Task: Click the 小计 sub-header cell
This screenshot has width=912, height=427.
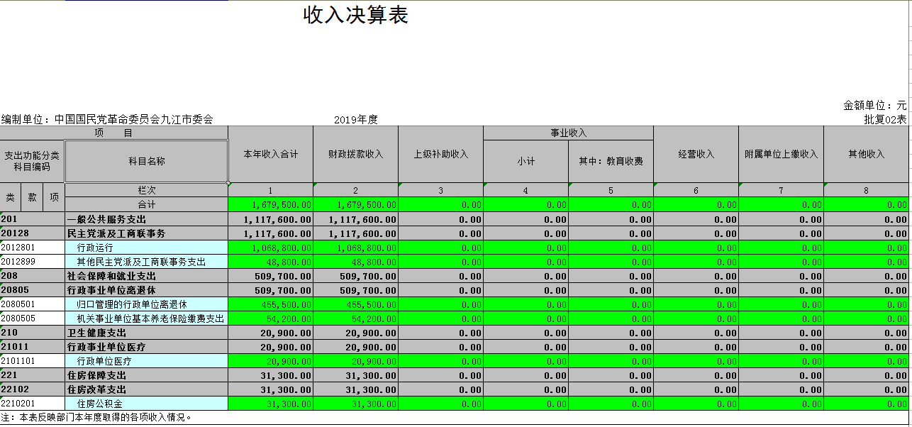Action: tap(525, 162)
